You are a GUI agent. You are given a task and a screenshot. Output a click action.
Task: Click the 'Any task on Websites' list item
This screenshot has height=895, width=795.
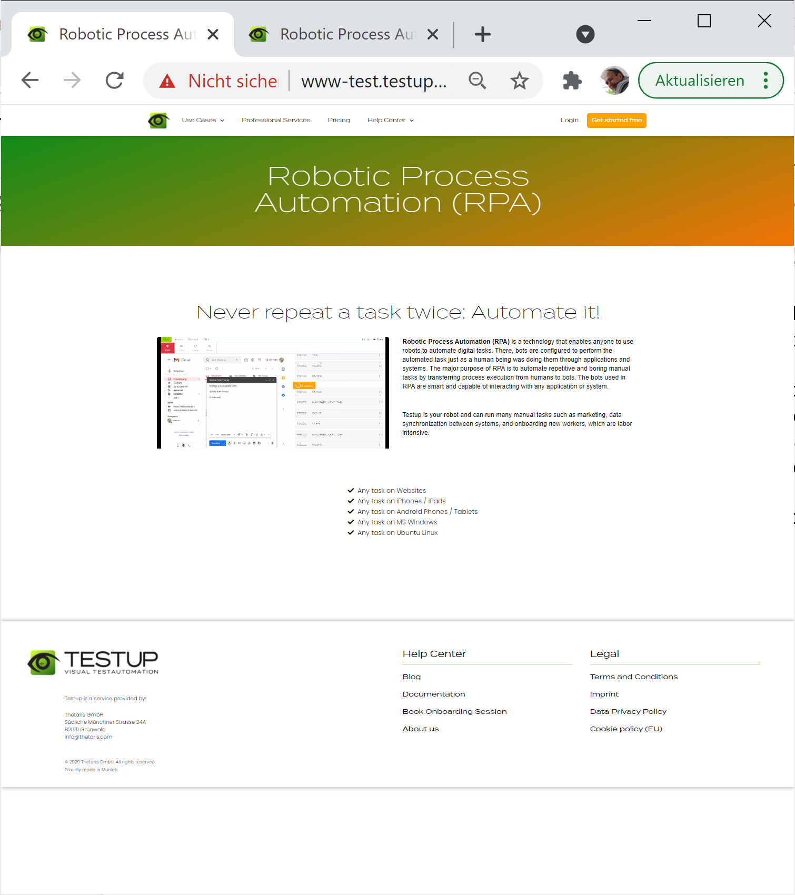tap(392, 491)
